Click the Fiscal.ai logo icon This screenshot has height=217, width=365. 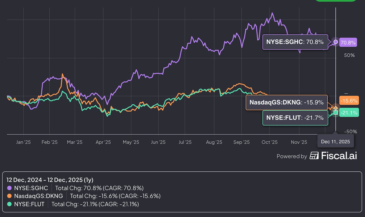pos(314,156)
